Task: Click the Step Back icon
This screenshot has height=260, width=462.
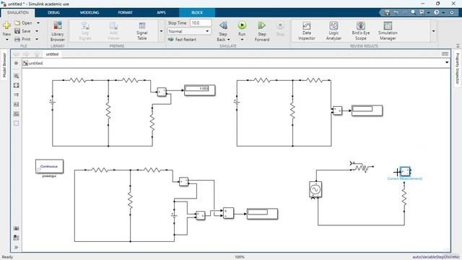Action: click(x=223, y=26)
